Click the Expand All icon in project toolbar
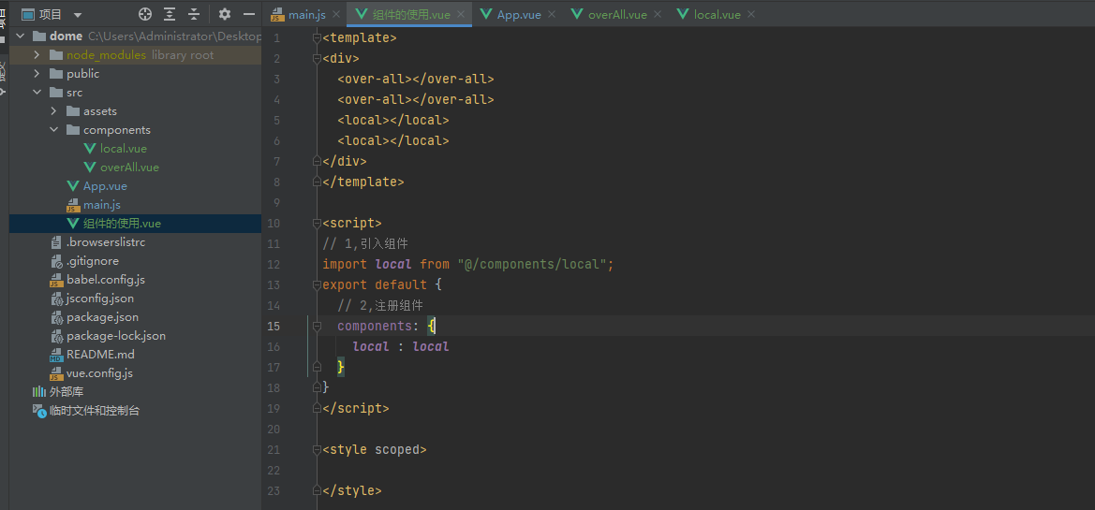 pos(170,14)
